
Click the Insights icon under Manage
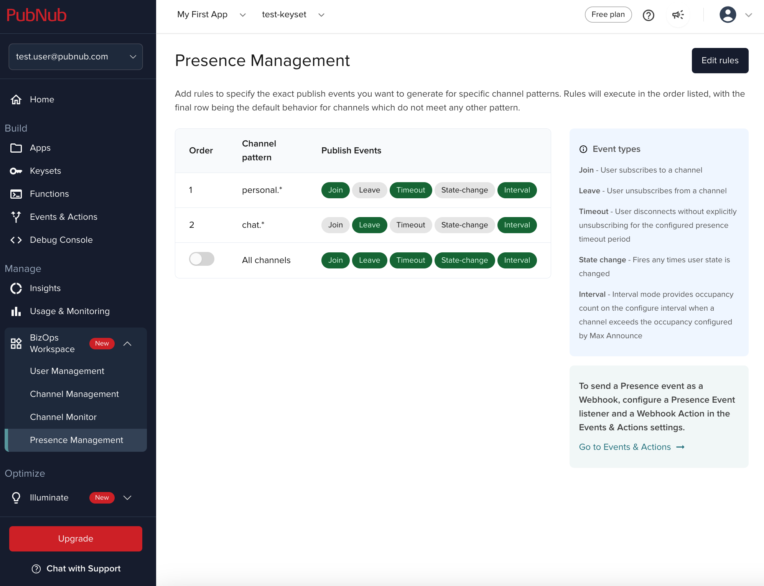click(16, 288)
